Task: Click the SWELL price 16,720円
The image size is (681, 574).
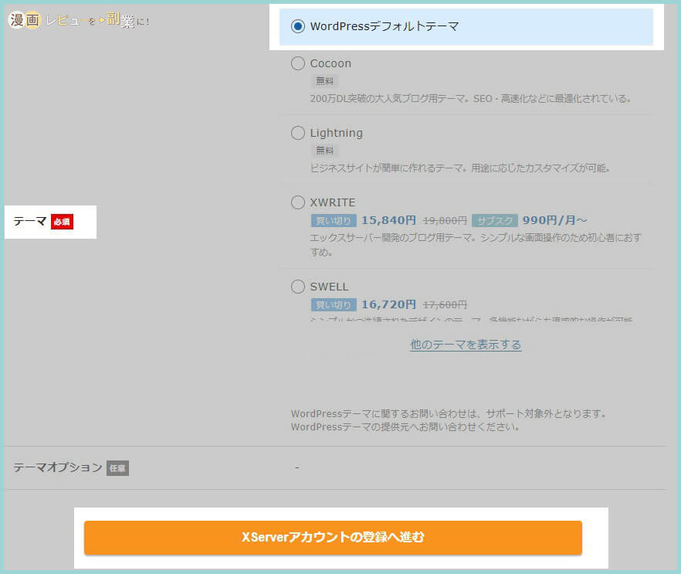Action: (x=388, y=304)
